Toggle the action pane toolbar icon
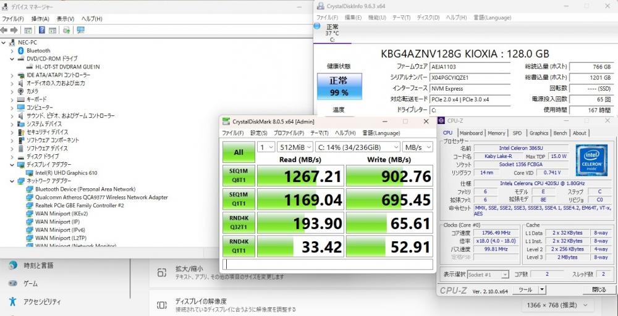 click(53, 30)
